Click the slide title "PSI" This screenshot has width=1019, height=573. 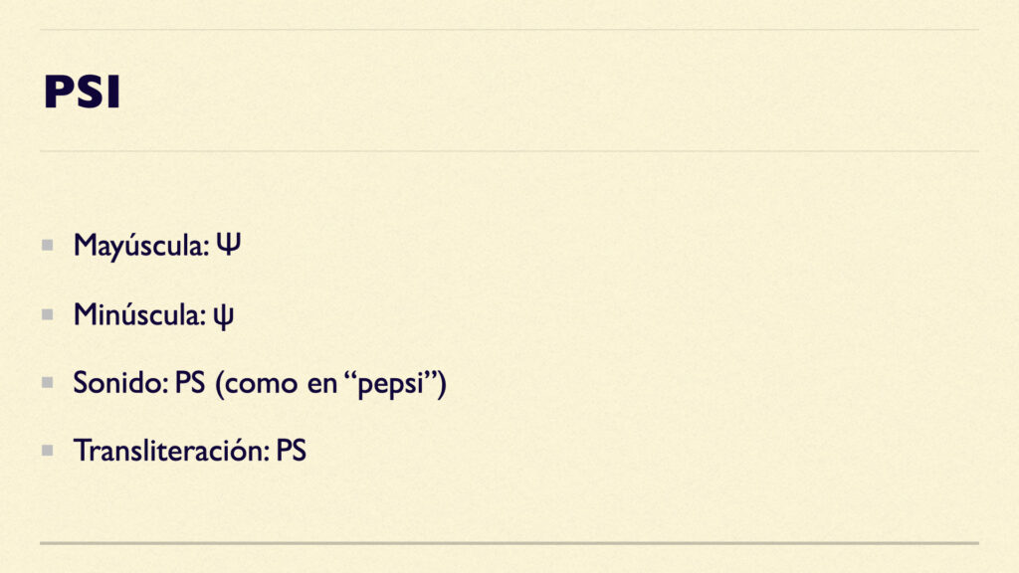tap(82, 93)
